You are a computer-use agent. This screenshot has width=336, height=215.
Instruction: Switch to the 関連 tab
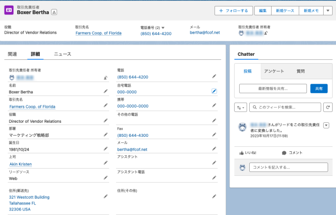12,54
